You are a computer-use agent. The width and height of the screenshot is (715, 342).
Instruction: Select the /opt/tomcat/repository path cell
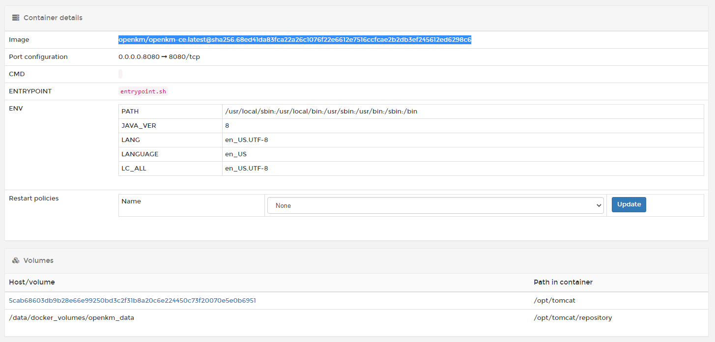point(572,318)
